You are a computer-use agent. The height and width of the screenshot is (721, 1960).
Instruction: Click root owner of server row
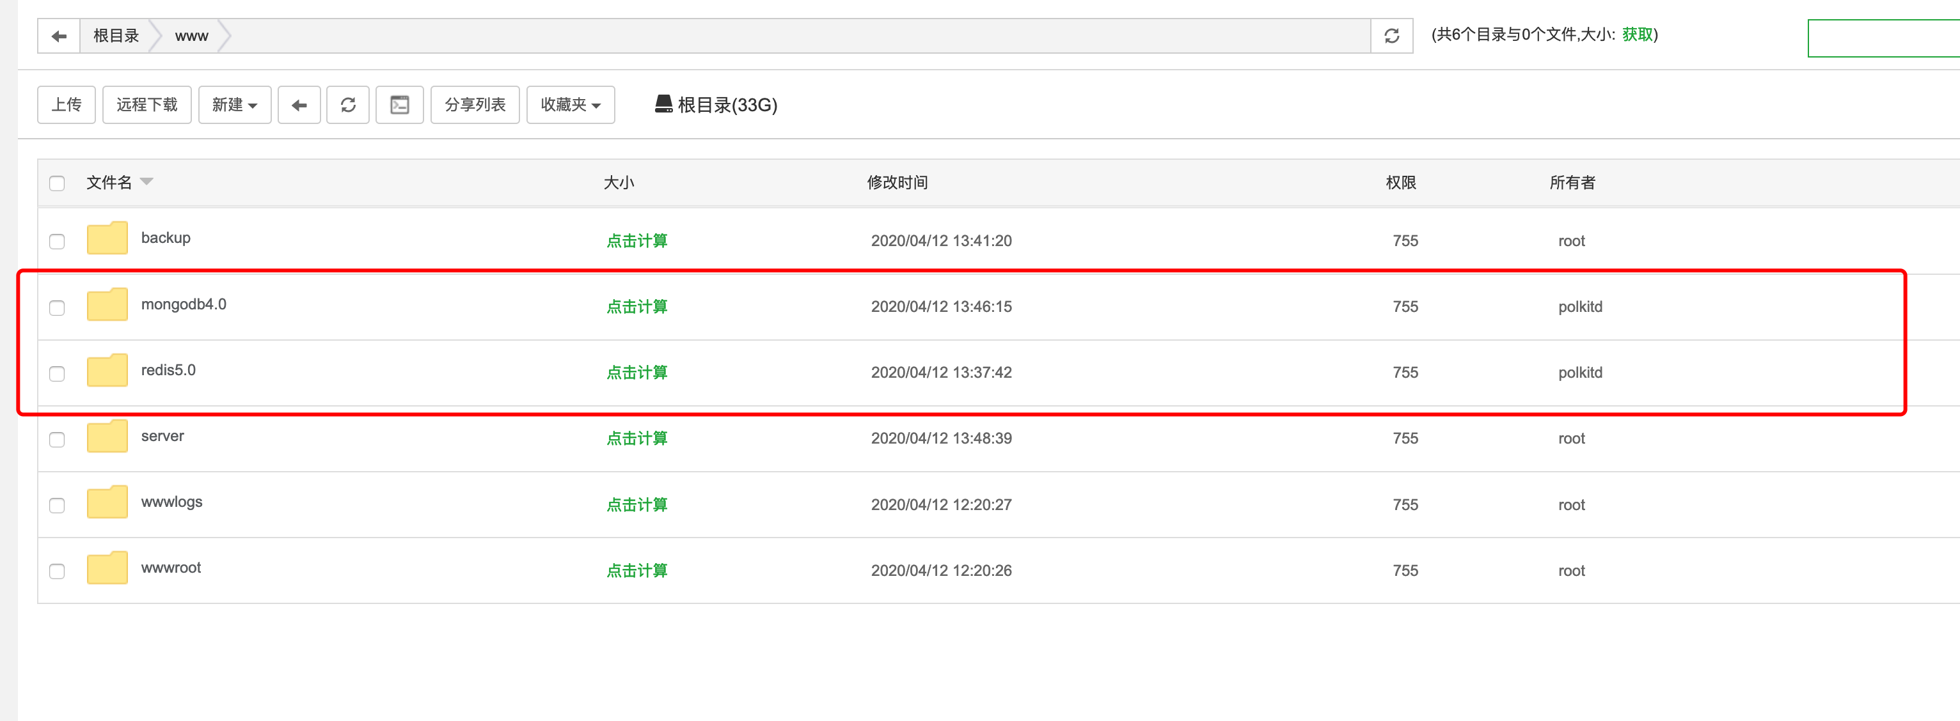point(1571,439)
